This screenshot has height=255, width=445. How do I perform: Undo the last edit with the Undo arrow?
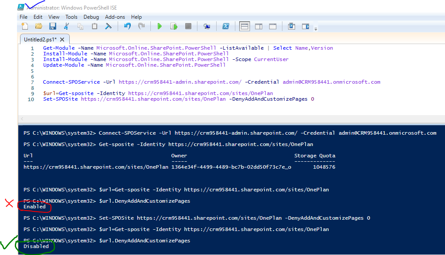tap(127, 27)
